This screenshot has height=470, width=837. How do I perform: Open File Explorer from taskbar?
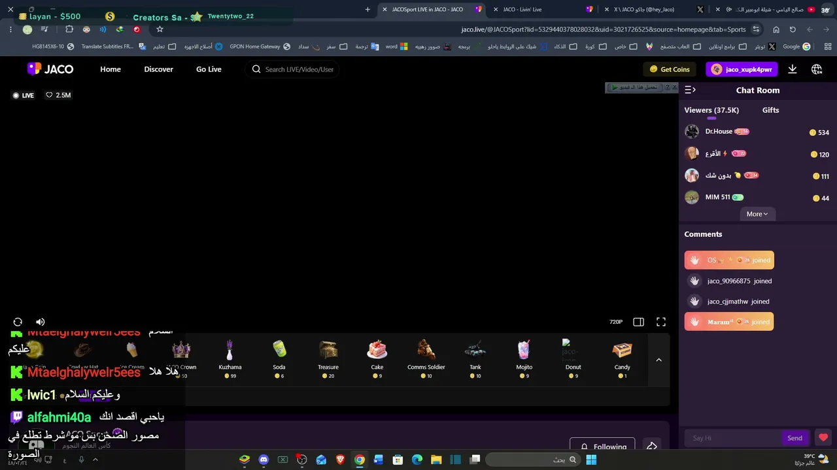click(436, 460)
